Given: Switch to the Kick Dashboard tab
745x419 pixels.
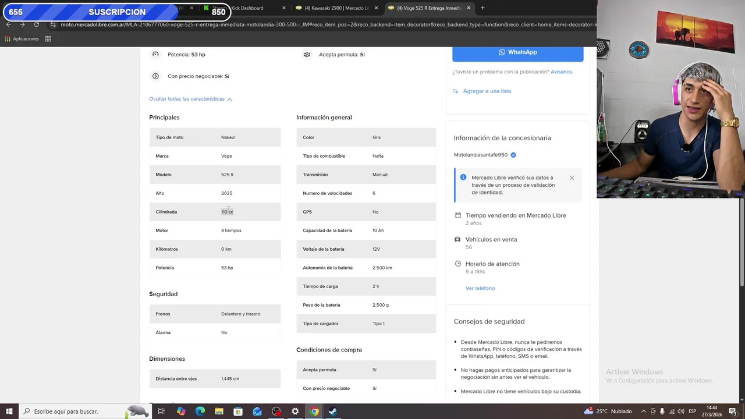Looking at the screenshot, I should pos(244,8).
